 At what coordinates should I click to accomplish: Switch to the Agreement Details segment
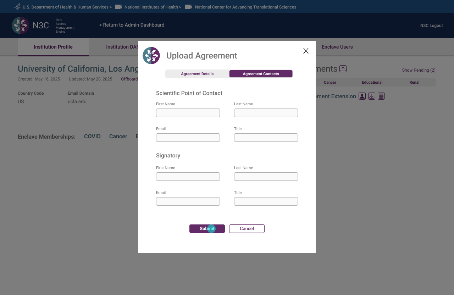tap(197, 74)
